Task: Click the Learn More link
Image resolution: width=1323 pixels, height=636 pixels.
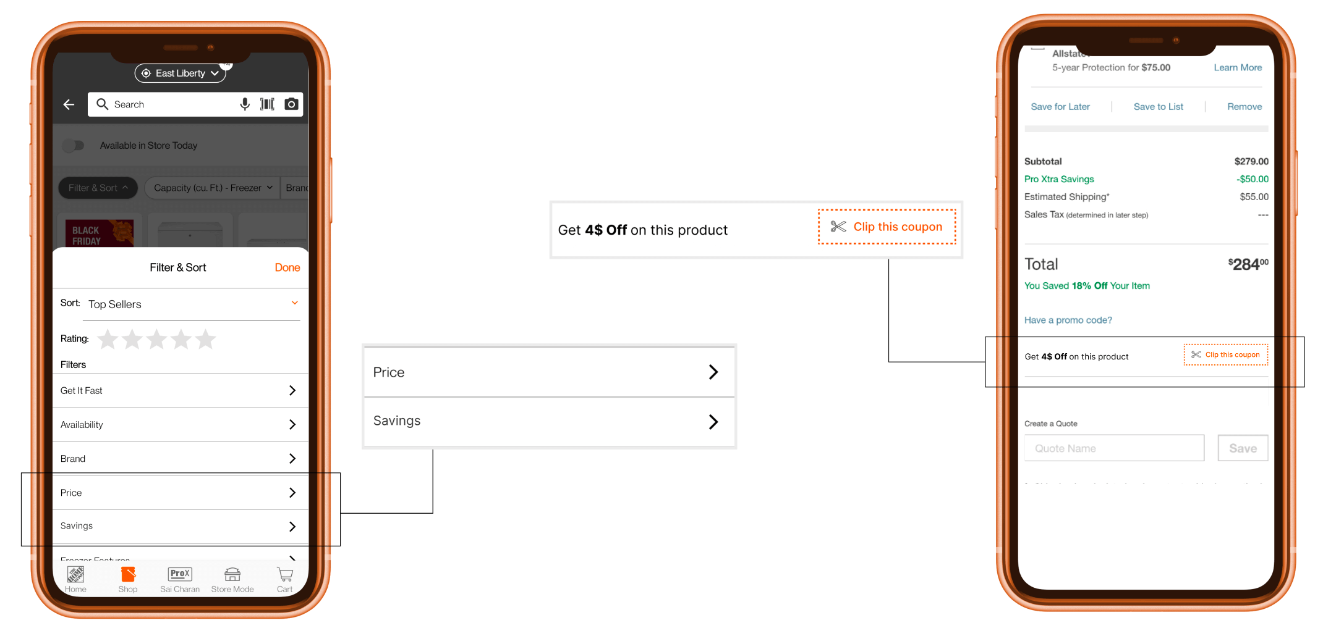Action: tap(1238, 67)
